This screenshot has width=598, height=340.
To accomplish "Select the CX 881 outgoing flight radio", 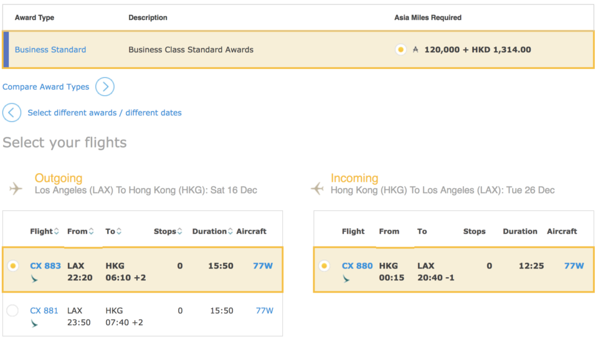I will point(12,310).
